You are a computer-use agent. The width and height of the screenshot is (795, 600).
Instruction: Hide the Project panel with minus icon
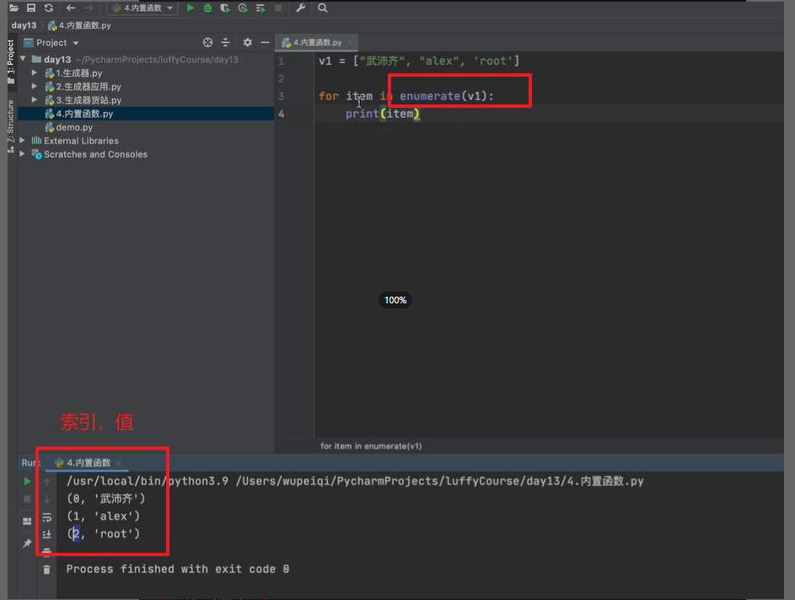pyautogui.click(x=266, y=43)
